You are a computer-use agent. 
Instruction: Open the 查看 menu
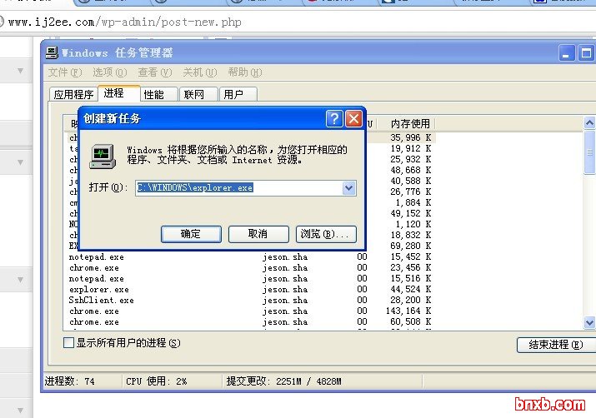pos(152,72)
